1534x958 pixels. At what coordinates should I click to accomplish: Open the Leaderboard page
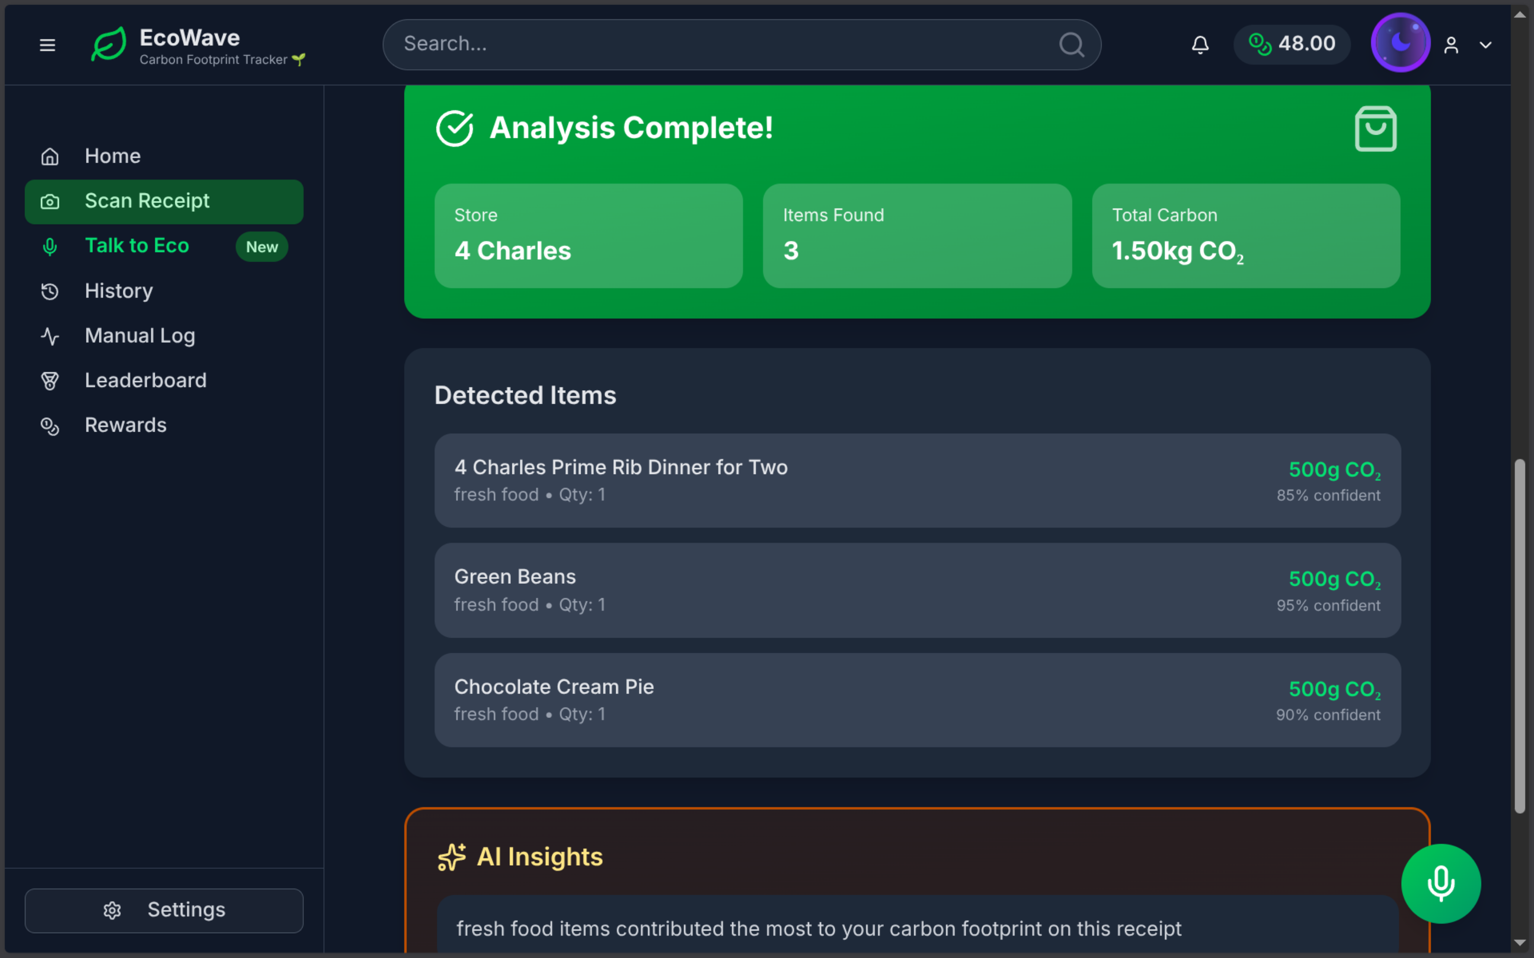(x=145, y=380)
